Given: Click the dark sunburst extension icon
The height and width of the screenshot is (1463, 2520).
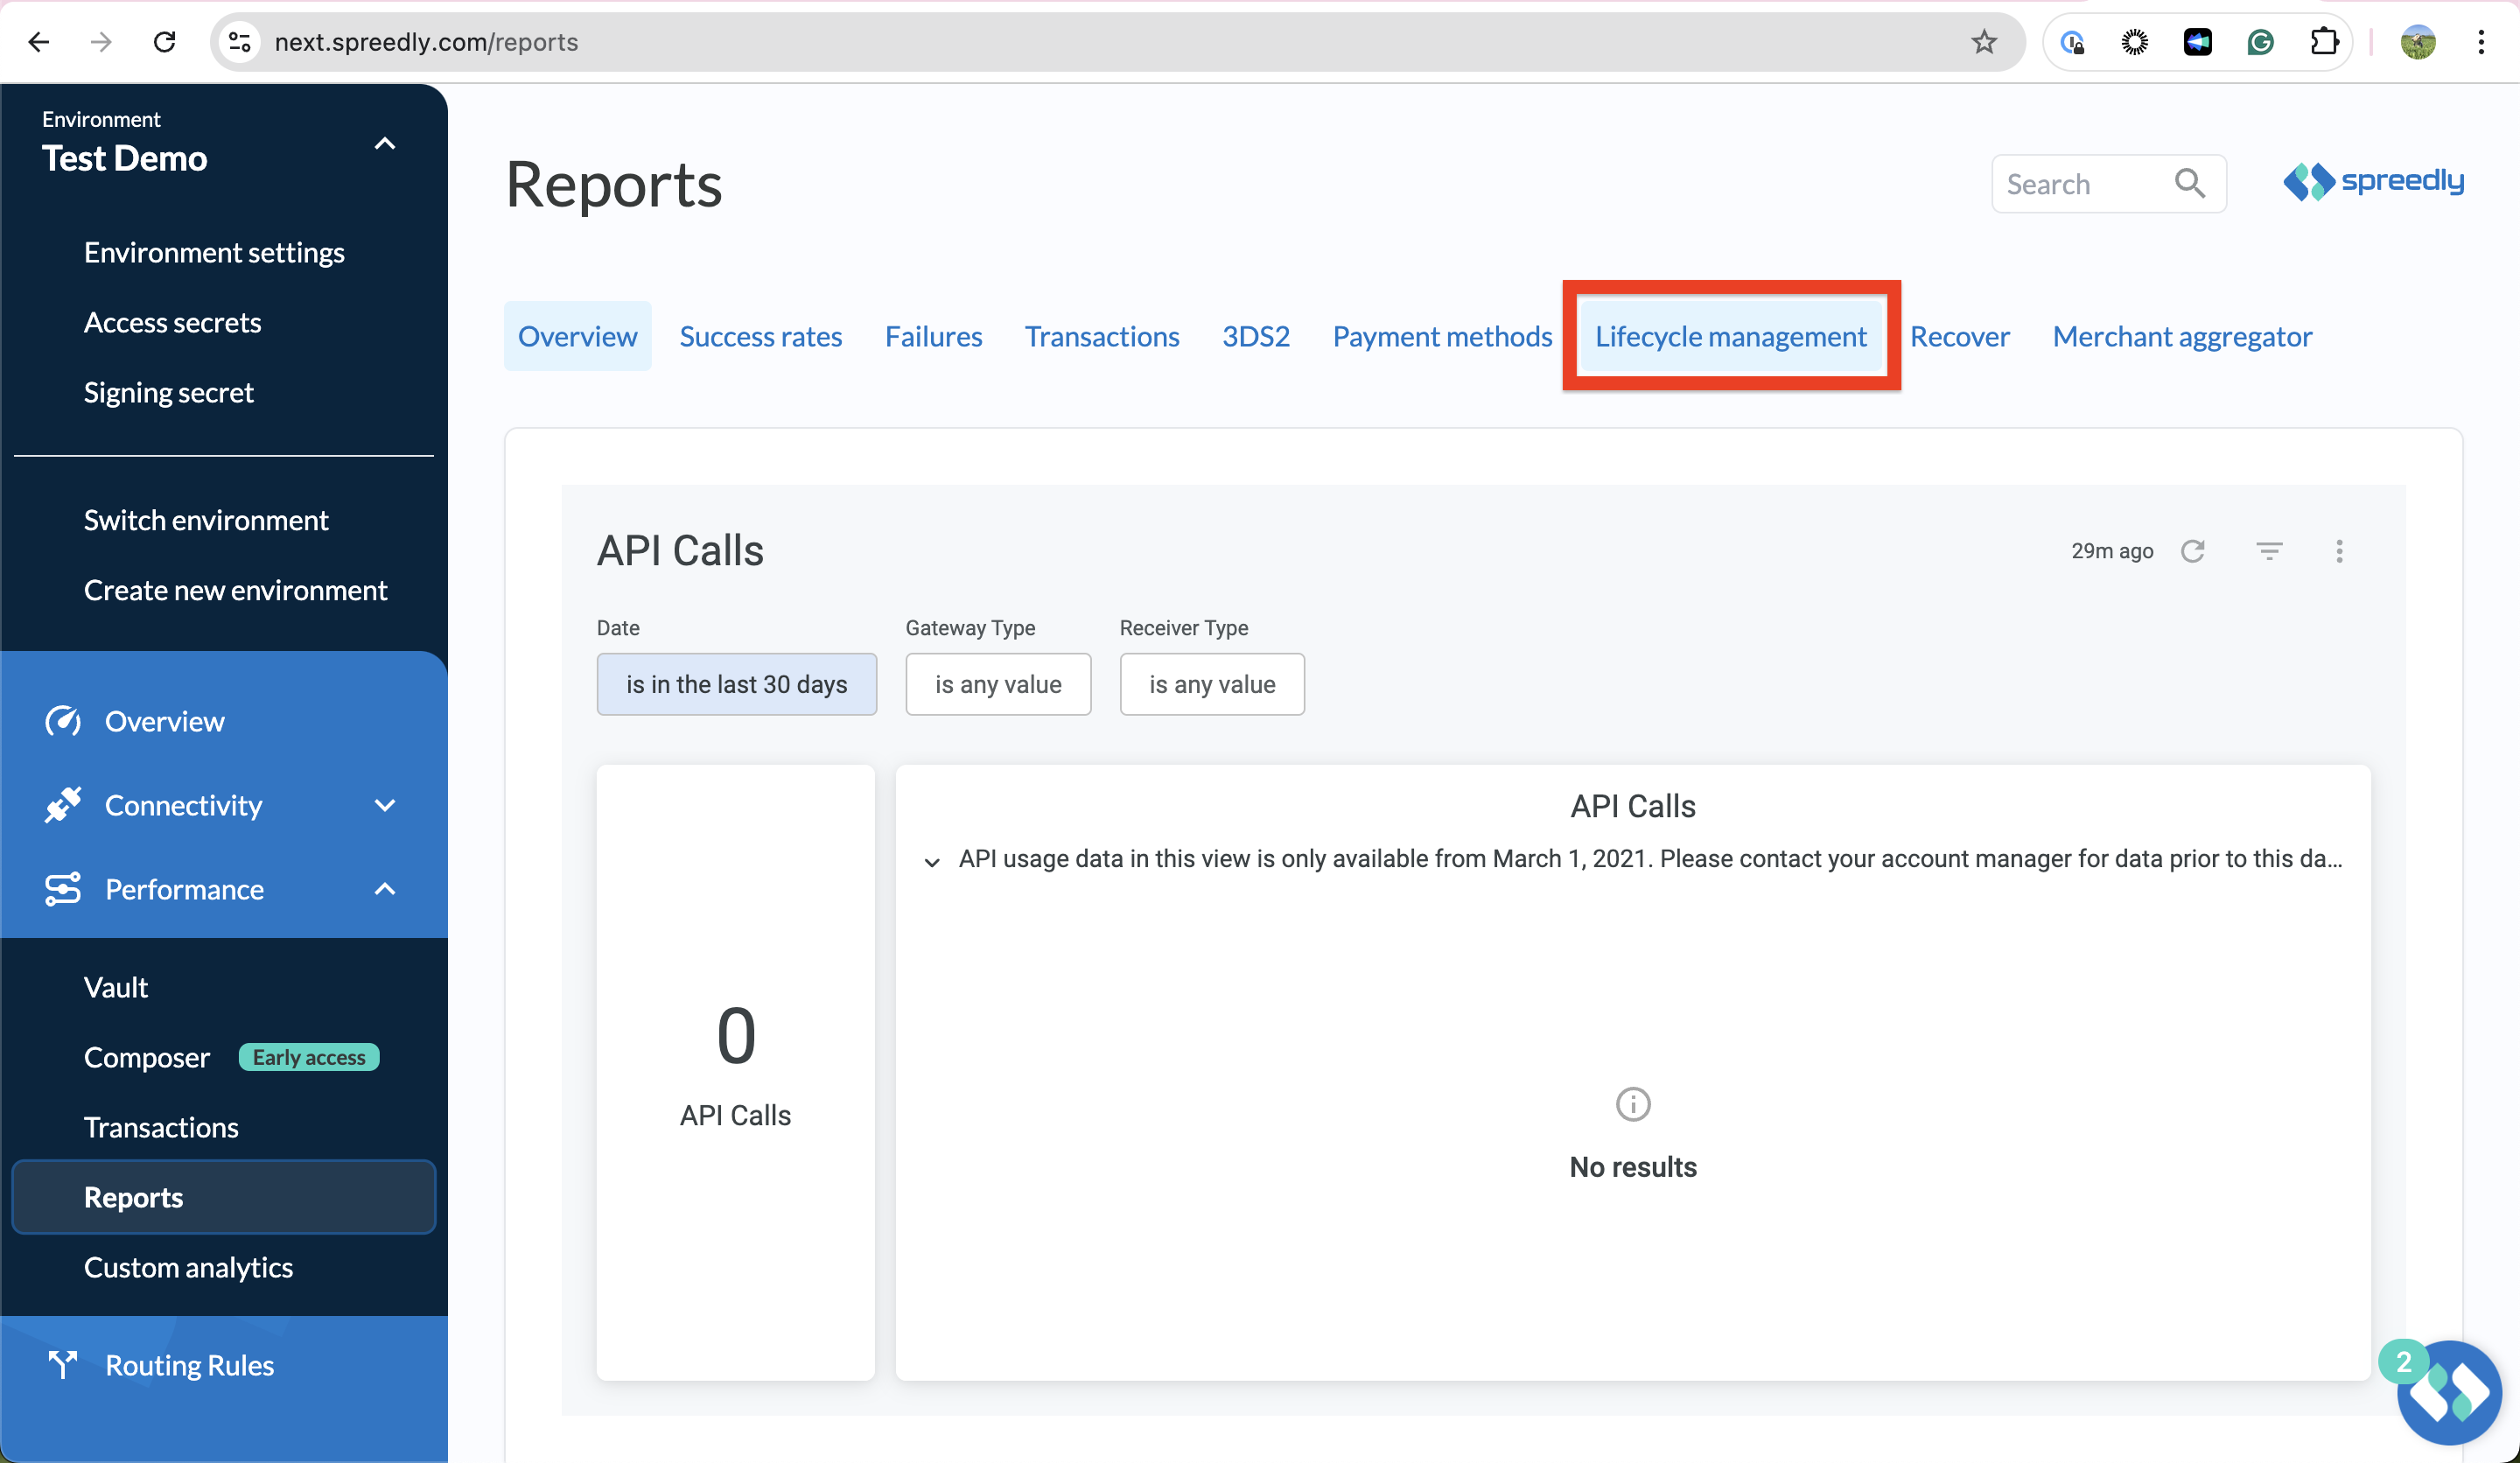Looking at the screenshot, I should (x=2135, y=42).
